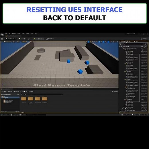This screenshot has height=149, width=149.
Task: Open the Help menu
Action: (x=36, y=34)
